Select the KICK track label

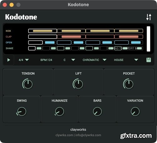tap(8, 31)
